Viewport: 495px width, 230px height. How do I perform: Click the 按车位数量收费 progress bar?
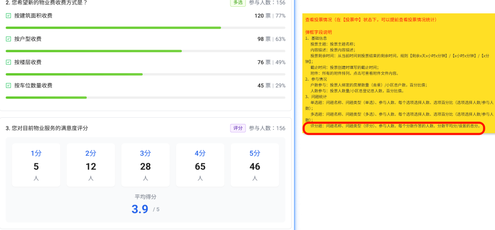145,97
